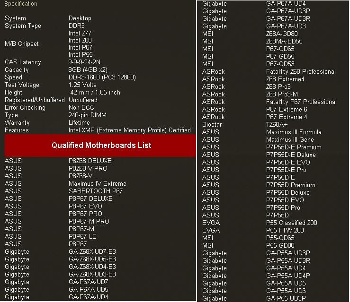Select the GA-Z68X-UD5-B3 entry
Image resolution: width=350 pixels, height=302 pixels.
[x=92, y=259]
